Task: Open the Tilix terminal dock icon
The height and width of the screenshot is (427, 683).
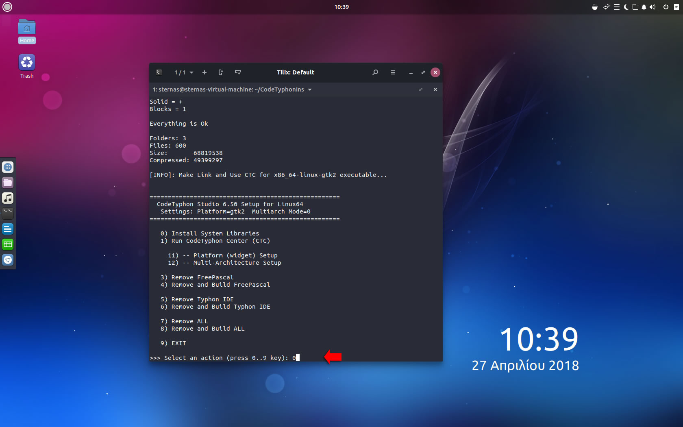Action: click(x=8, y=213)
